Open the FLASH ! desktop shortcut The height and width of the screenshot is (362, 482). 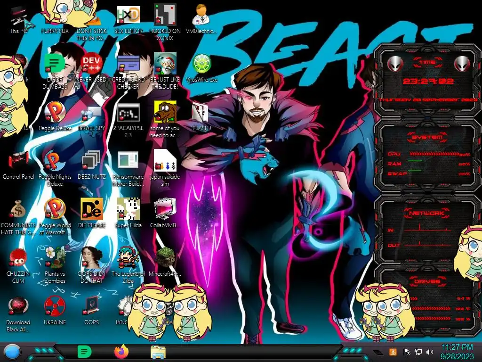point(201,117)
